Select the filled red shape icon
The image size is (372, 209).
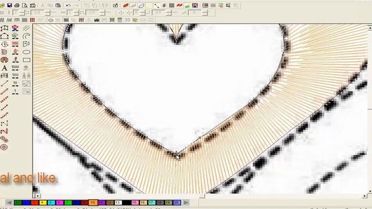pos(126,5)
